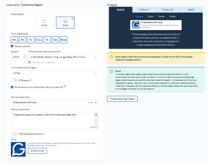Viewport: 208px width, 166px height.
Task: Toggle Wednesday (Śr.) day button
Action: tap(31, 40)
